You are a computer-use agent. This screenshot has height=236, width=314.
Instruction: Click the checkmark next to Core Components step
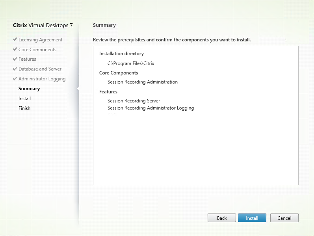coord(15,49)
